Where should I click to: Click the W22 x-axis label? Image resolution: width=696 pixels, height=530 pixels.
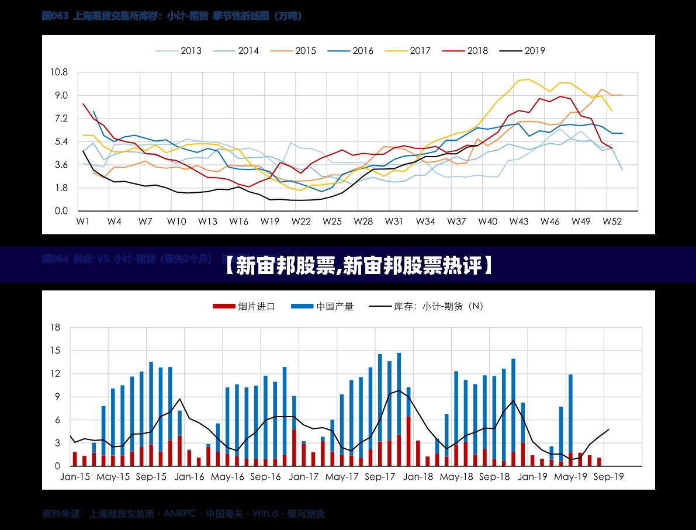(301, 221)
